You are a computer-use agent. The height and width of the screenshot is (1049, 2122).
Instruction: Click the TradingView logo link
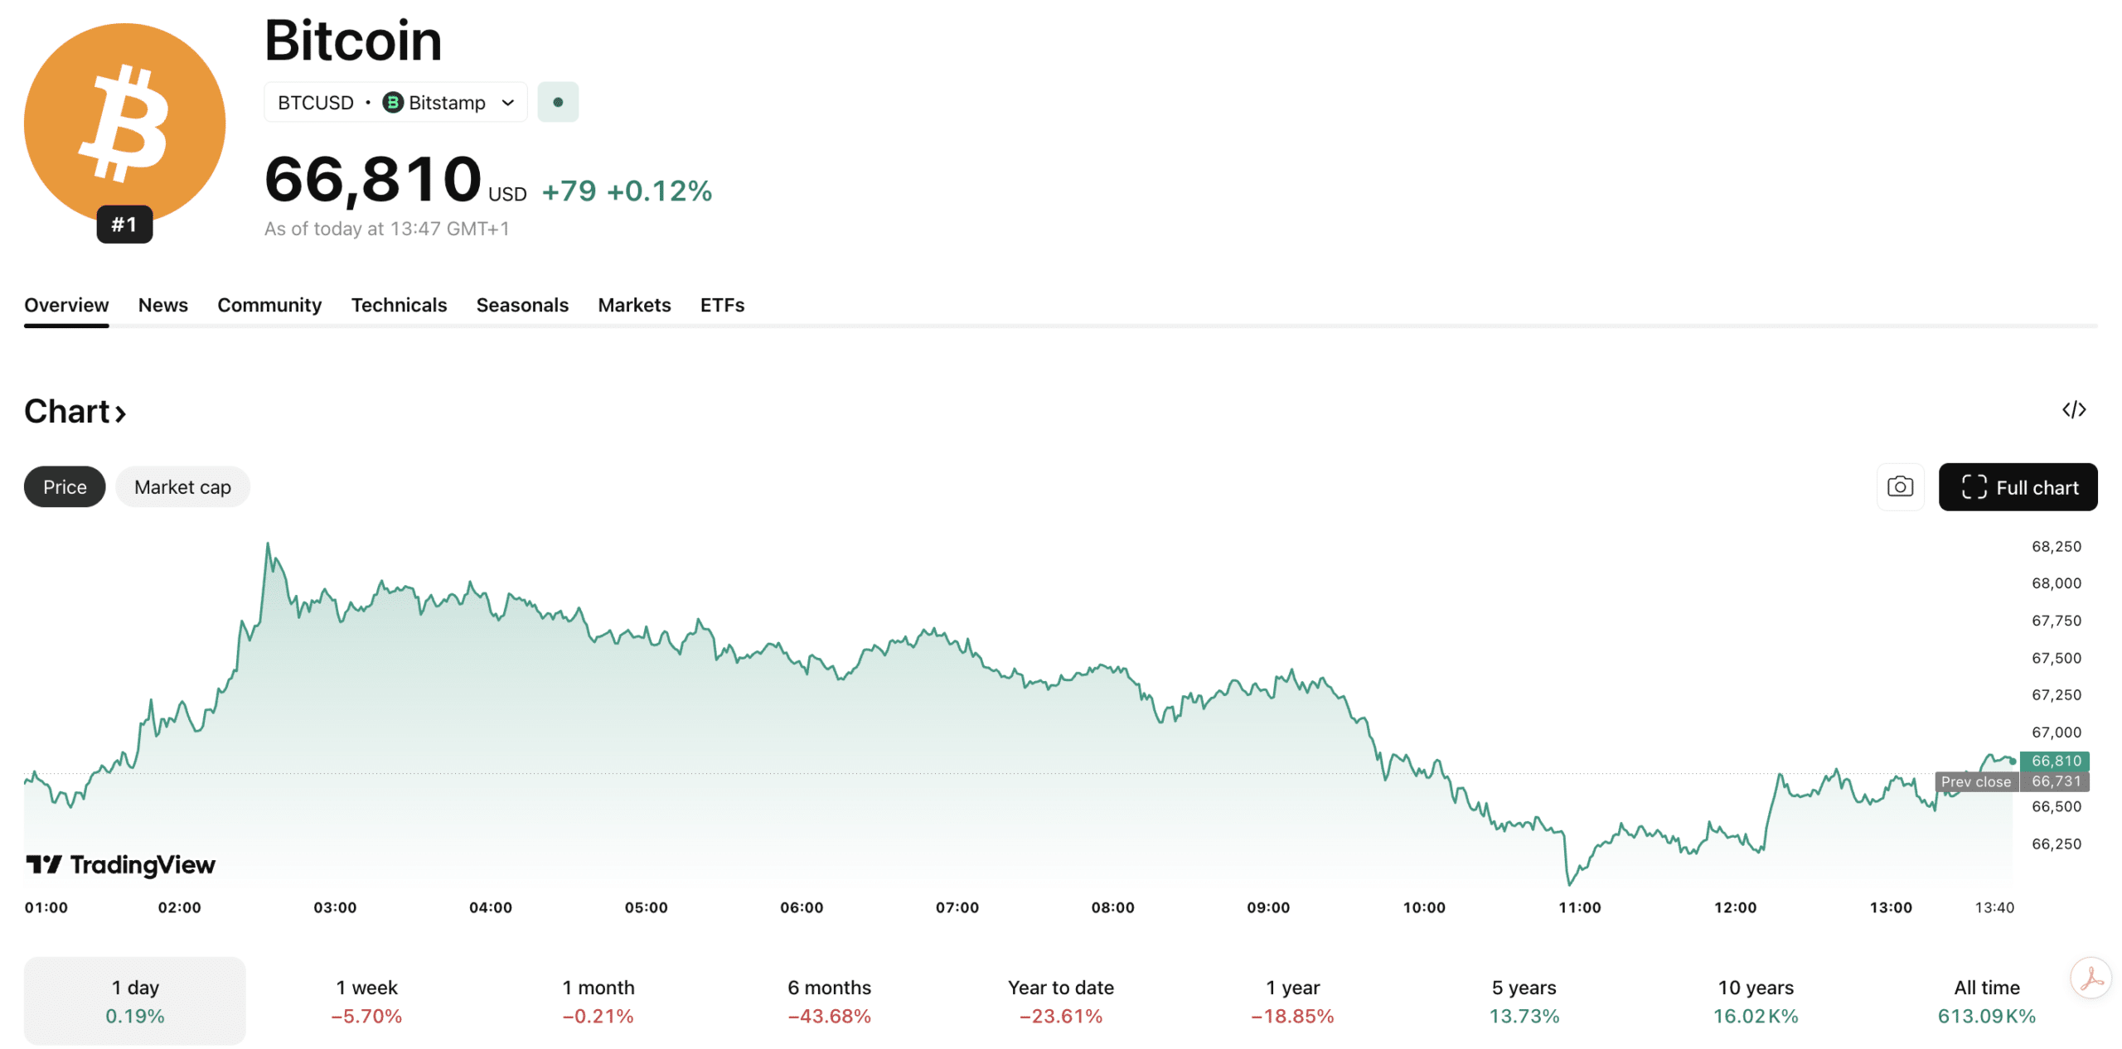click(120, 864)
